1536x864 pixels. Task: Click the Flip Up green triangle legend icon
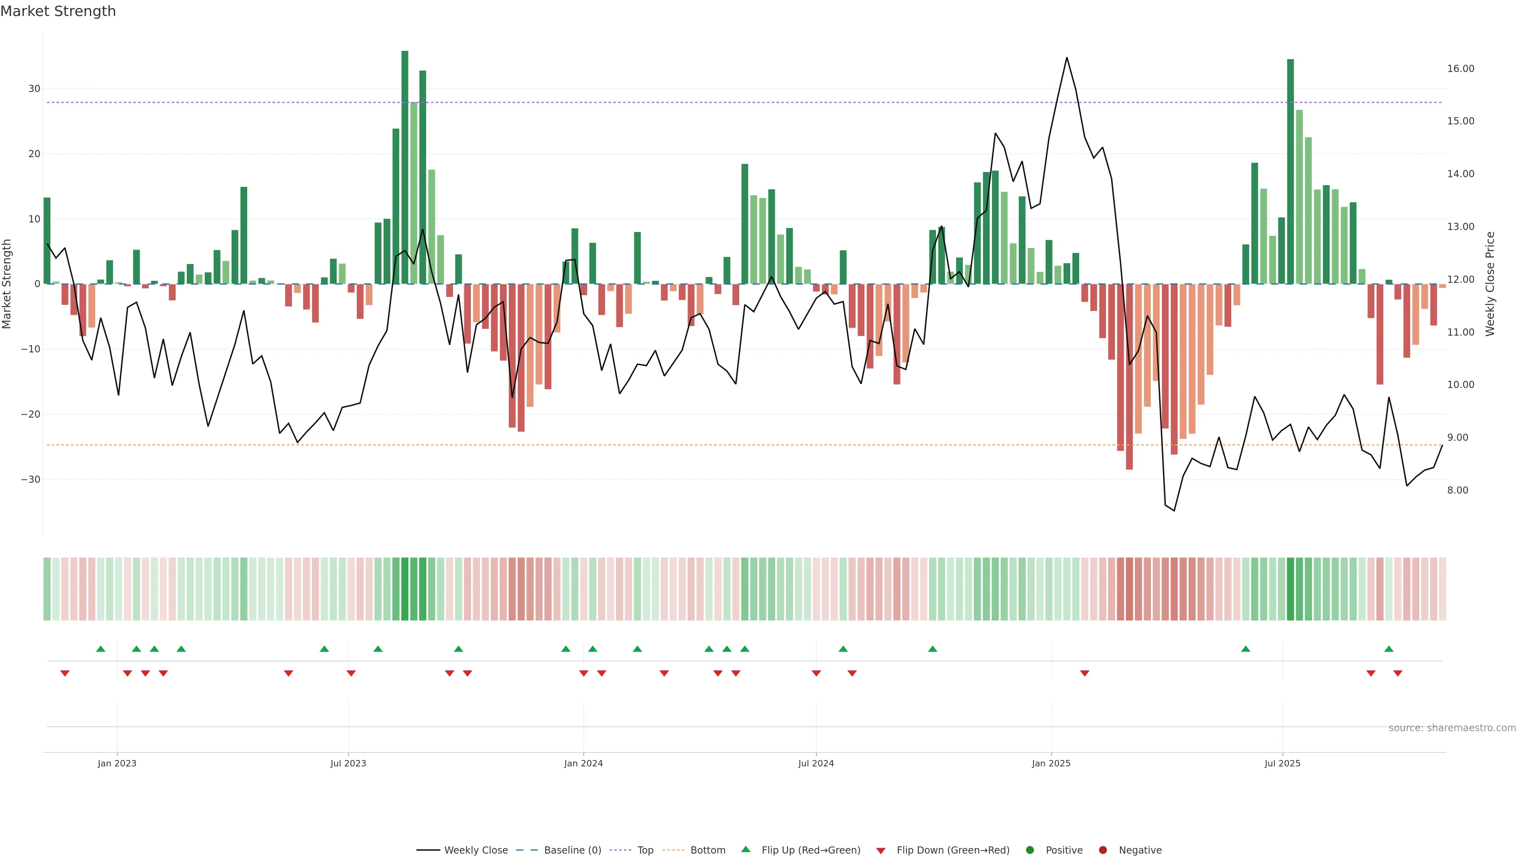click(745, 850)
